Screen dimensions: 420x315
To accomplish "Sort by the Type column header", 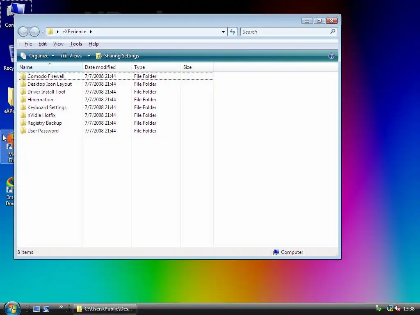I will click(x=156, y=67).
